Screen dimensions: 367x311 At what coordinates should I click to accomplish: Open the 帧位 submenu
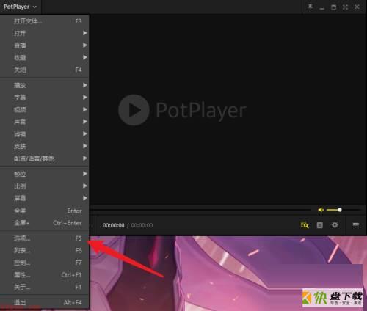click(x=44, y=174)
